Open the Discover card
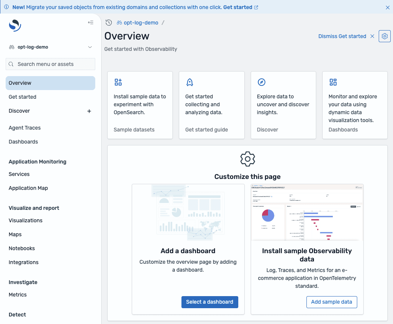The height and width of the screenshot is (324, 393). (x=283, y=105)
